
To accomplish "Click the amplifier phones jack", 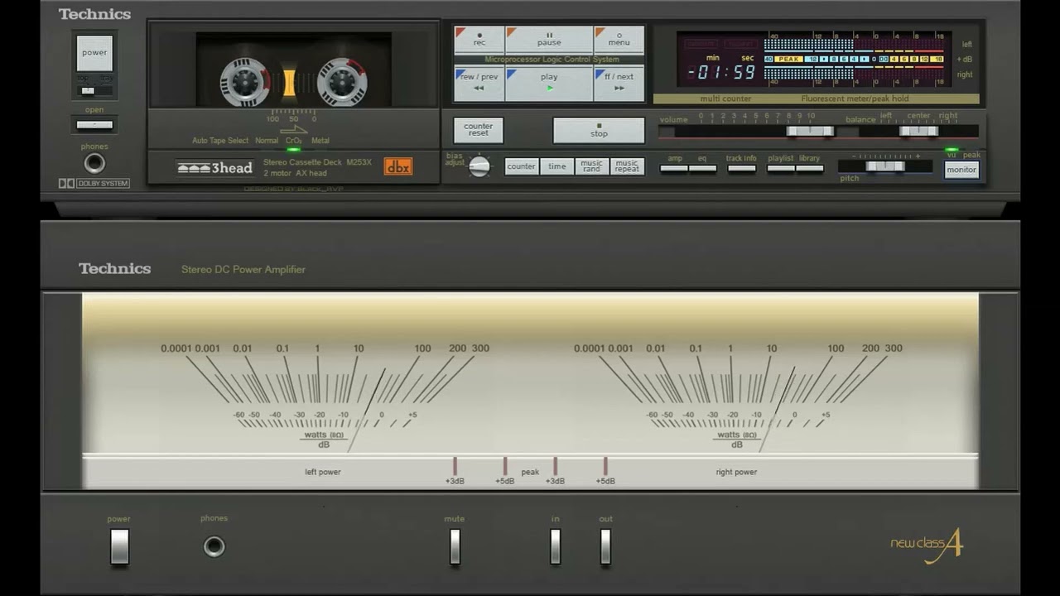I will [214, 546].
